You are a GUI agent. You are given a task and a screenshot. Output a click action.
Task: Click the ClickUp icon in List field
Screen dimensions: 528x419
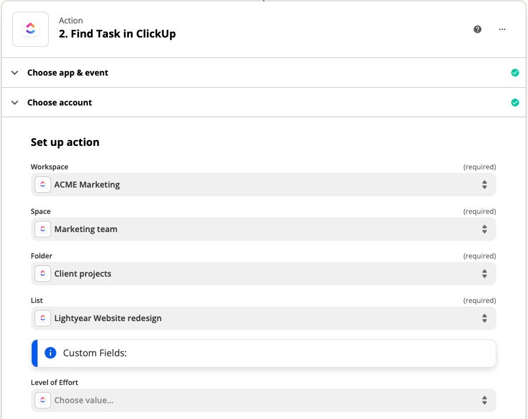coord(43,318)
